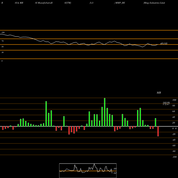Viewport: 178px width, 178px height.
Task: Click the 'MR' panel title
Action: (x=159, y=93)
